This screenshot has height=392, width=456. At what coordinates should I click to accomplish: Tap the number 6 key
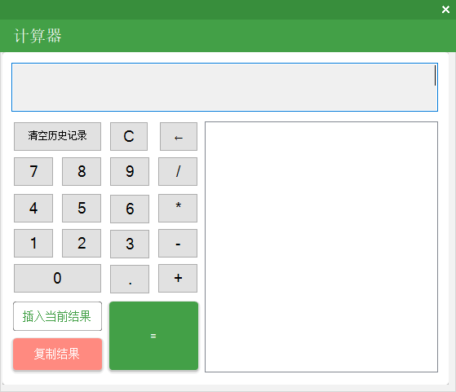pyautogui.click(x=130, y=209)
